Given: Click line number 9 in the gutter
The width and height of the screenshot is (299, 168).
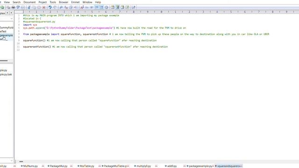Looking at the screenshot, I should tap(19, 41).
